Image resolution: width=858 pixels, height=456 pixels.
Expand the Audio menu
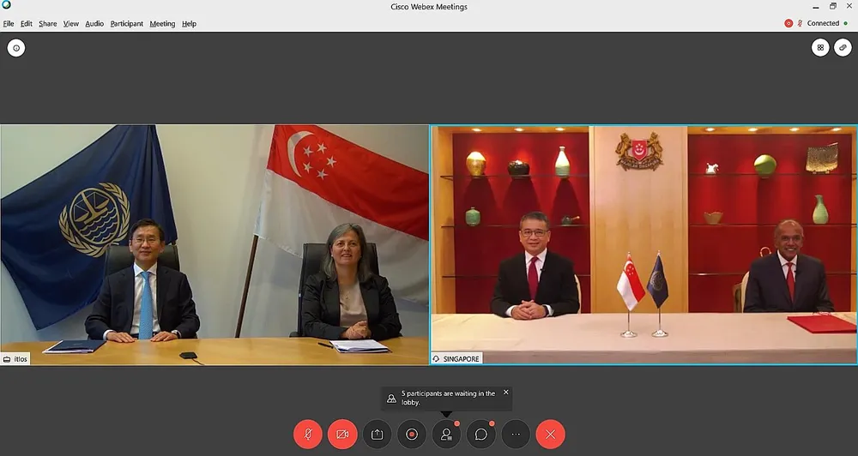pos(94,23)
